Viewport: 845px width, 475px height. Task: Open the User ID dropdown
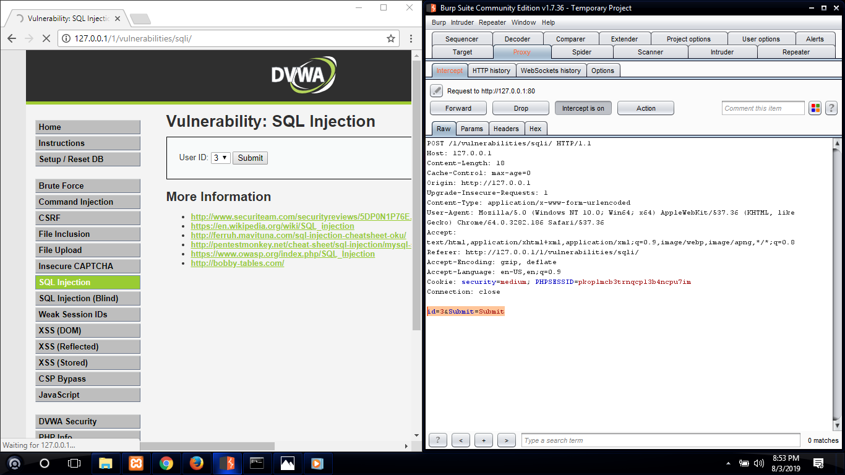pyautogui.click(x=221, y=158)
